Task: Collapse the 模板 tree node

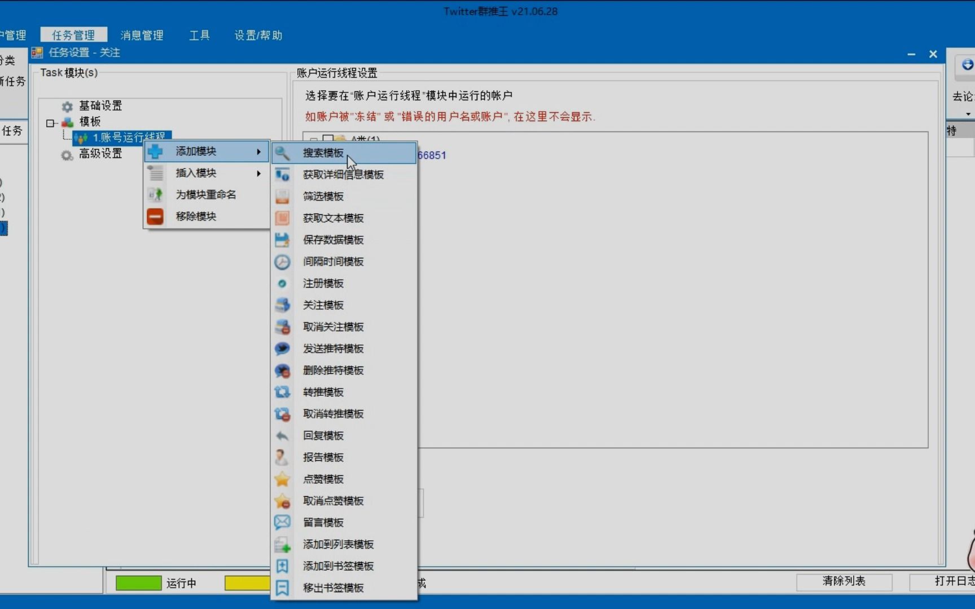Action: coord(50,122)
